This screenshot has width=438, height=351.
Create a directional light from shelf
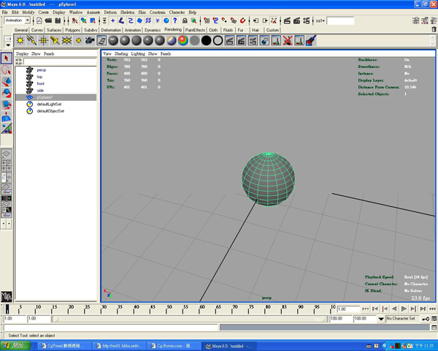pos(31,41)
